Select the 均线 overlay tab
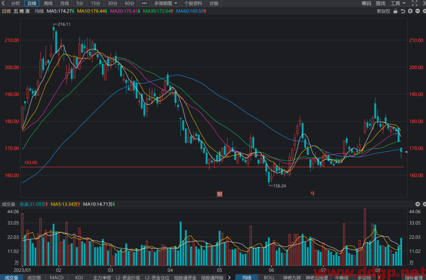426x280 pixels. (x=247, y=277)
